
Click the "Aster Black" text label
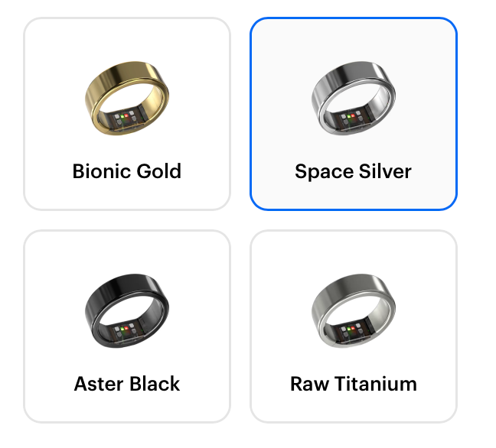click(127, 383)
